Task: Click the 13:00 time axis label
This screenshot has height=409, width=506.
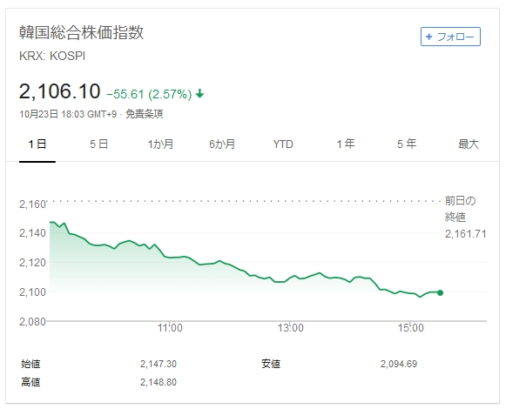Action: (x=290, y=328)
